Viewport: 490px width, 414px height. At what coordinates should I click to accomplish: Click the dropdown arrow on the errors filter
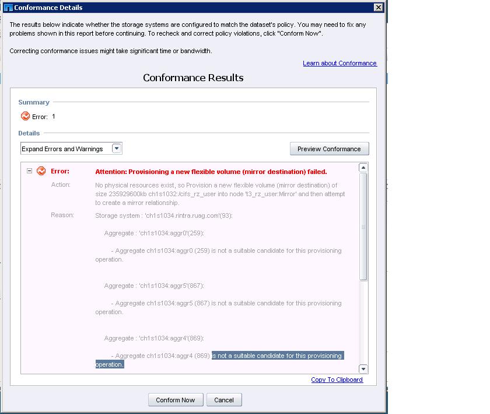117,148
